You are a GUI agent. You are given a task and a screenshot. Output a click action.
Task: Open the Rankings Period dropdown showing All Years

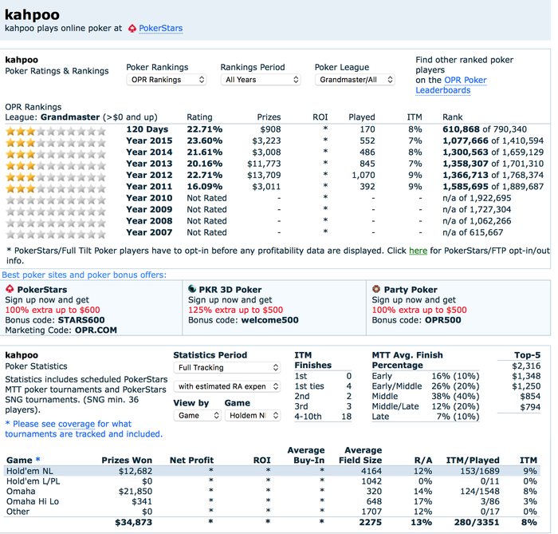pyautogui.click(x=261, y=80)
